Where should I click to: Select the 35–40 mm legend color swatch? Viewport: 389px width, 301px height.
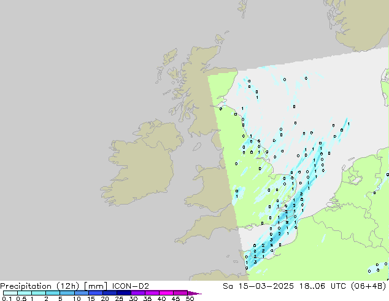pos(152,293)
